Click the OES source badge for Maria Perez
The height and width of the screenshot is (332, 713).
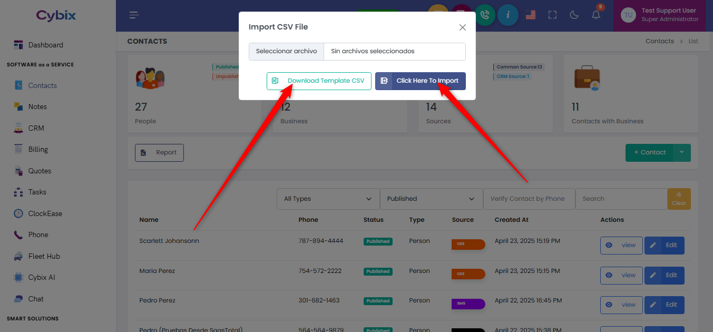[468, 274]
